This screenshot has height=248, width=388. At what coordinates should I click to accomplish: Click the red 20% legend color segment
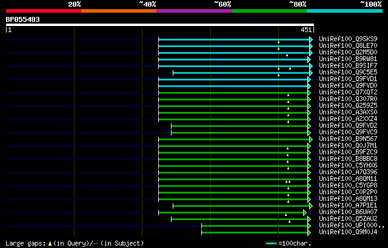coord(44,11)
